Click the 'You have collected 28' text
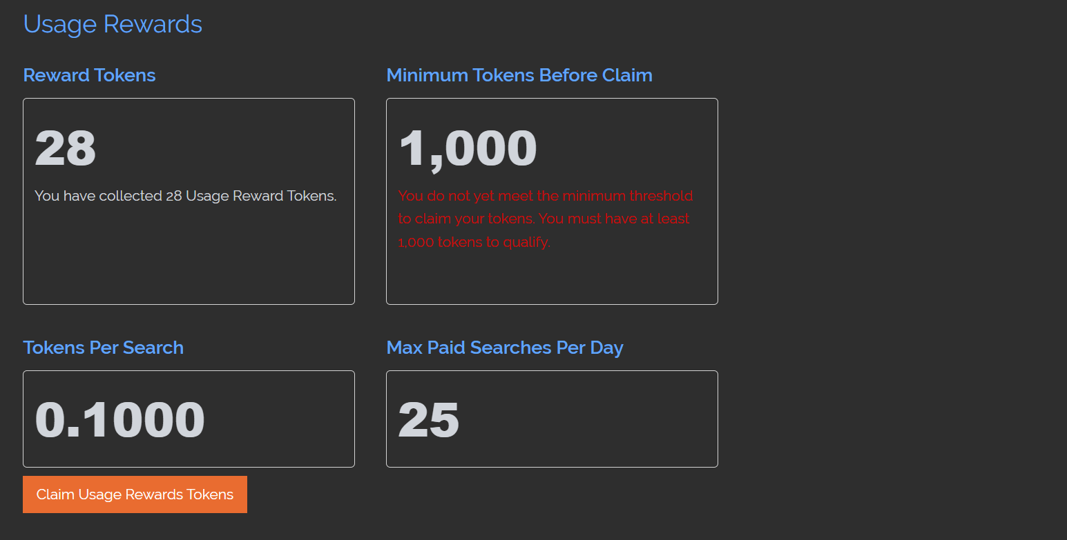 click(108, 196)
